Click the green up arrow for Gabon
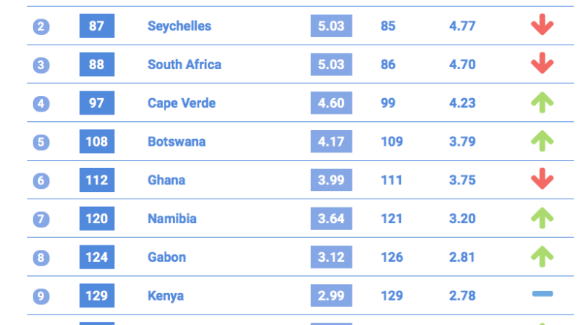The height and width of the screenshot is (325, 579). coord(542,256)
